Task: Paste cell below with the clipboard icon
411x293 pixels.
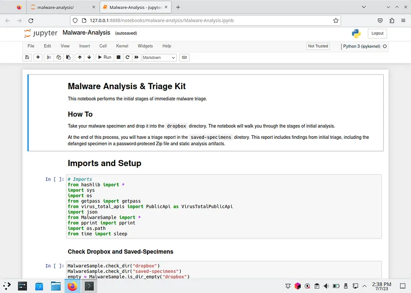Action: pos(68,58)
